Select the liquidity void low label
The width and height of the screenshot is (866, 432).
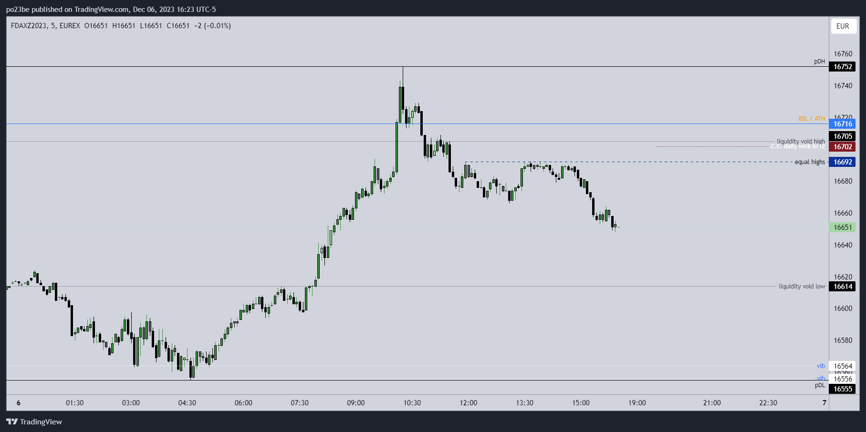(x=802, y=287)
